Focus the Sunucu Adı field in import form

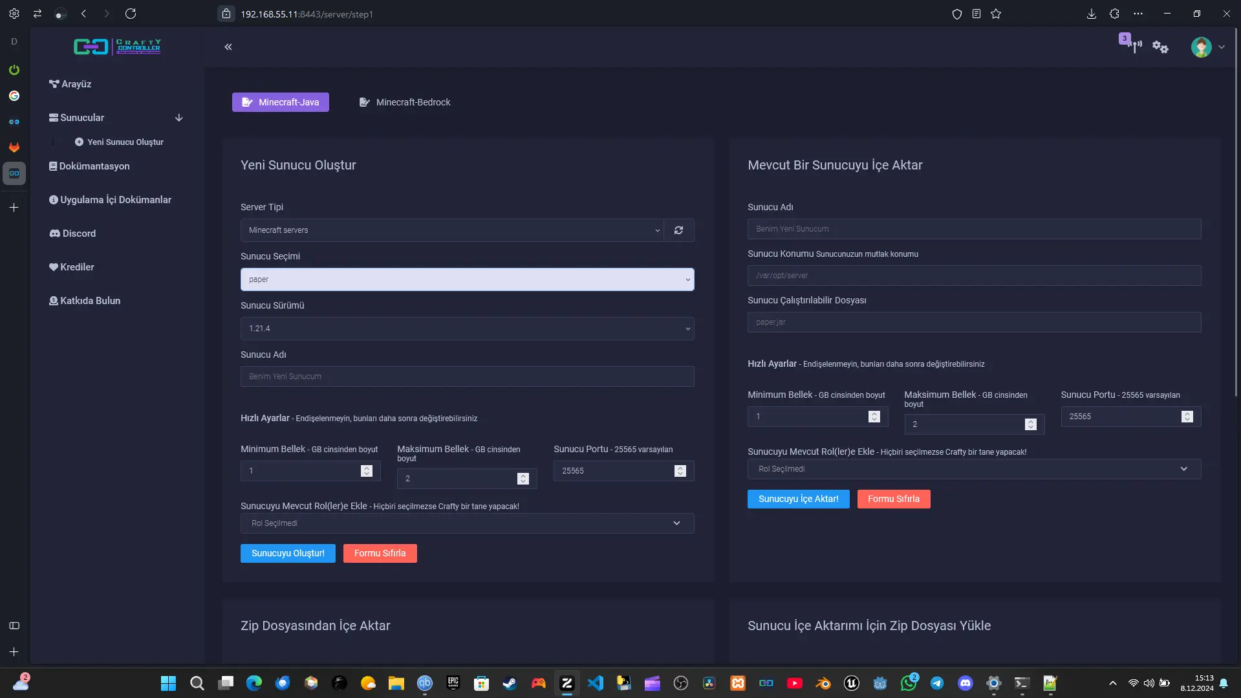point(974,229)
